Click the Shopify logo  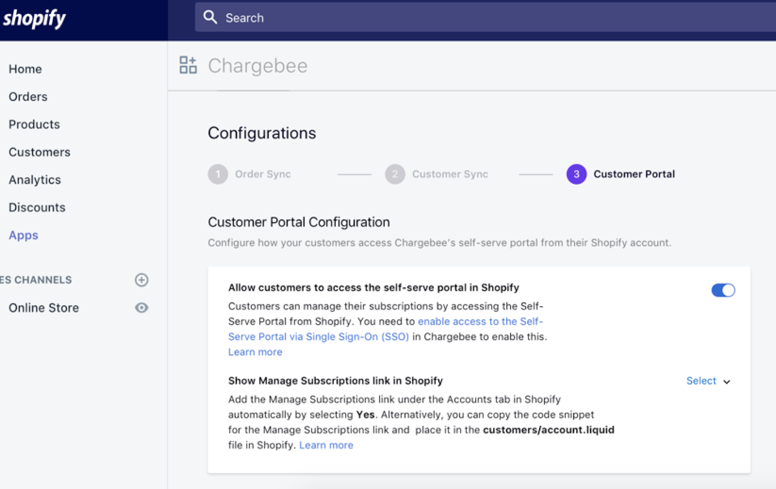coord(34,18)
